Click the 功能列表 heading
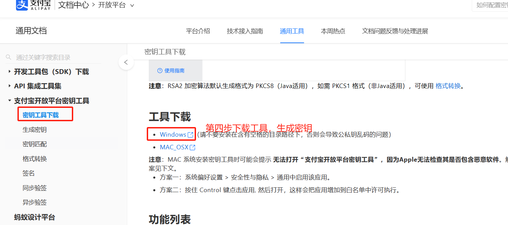Screen dimensions: 508x225 (170, 219)
